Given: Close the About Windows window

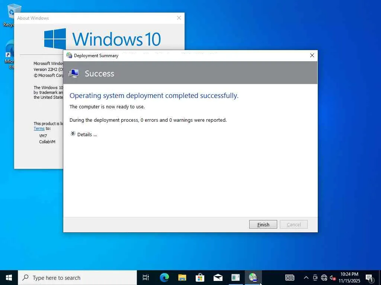Looking at the screenshot, I should (179, 18).
